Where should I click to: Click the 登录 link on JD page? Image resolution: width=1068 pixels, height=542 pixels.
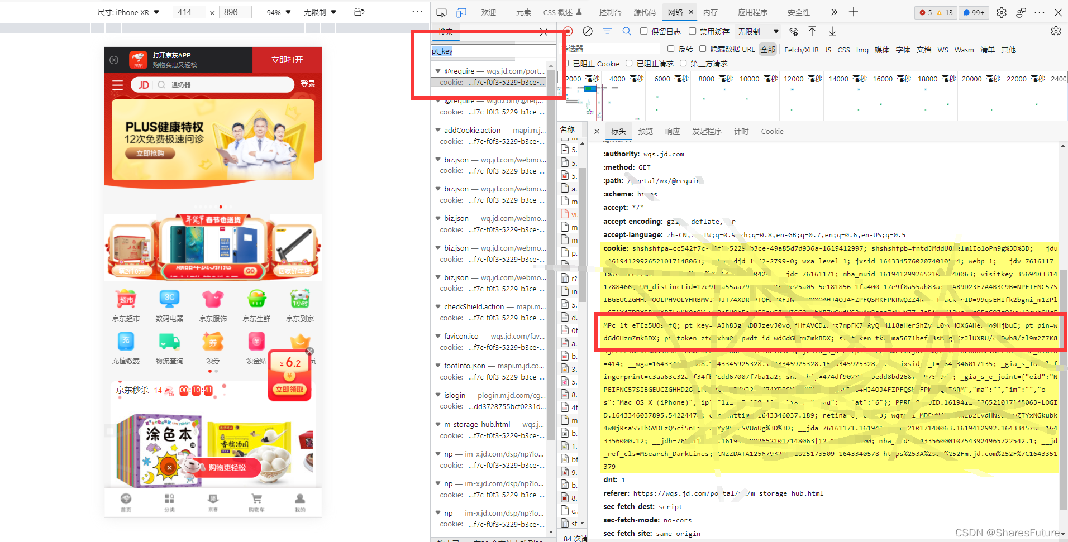(x=308, y=84)
